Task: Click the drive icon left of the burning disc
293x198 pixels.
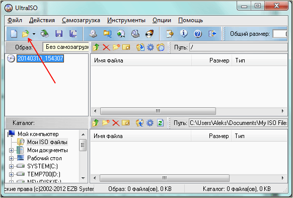Action: (135, 34)
